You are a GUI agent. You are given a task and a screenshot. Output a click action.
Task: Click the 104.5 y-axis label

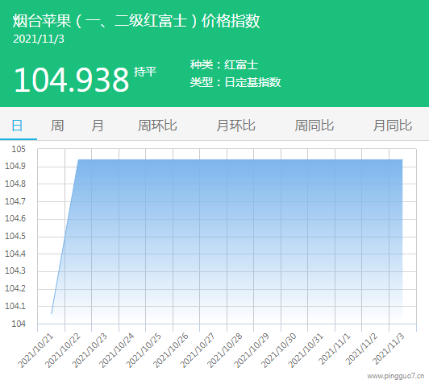pyautogui.click(x=15, y=236)
